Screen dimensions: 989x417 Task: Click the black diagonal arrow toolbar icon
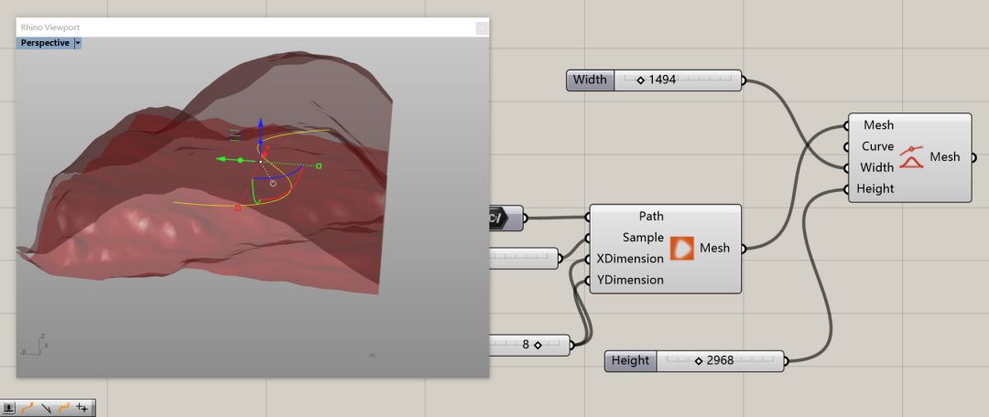[46, 408]
